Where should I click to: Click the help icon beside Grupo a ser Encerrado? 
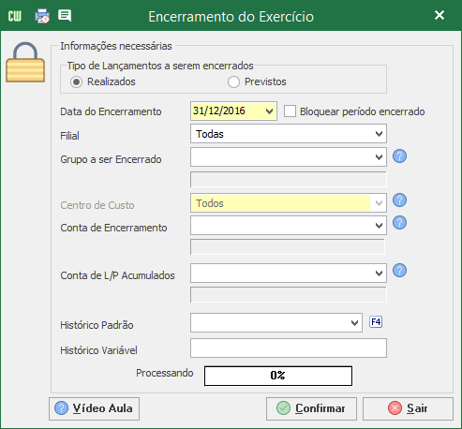click(399, 156)
